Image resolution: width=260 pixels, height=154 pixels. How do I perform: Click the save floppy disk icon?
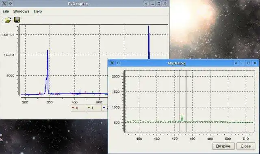pyautogui.click(x=17, y=20)
